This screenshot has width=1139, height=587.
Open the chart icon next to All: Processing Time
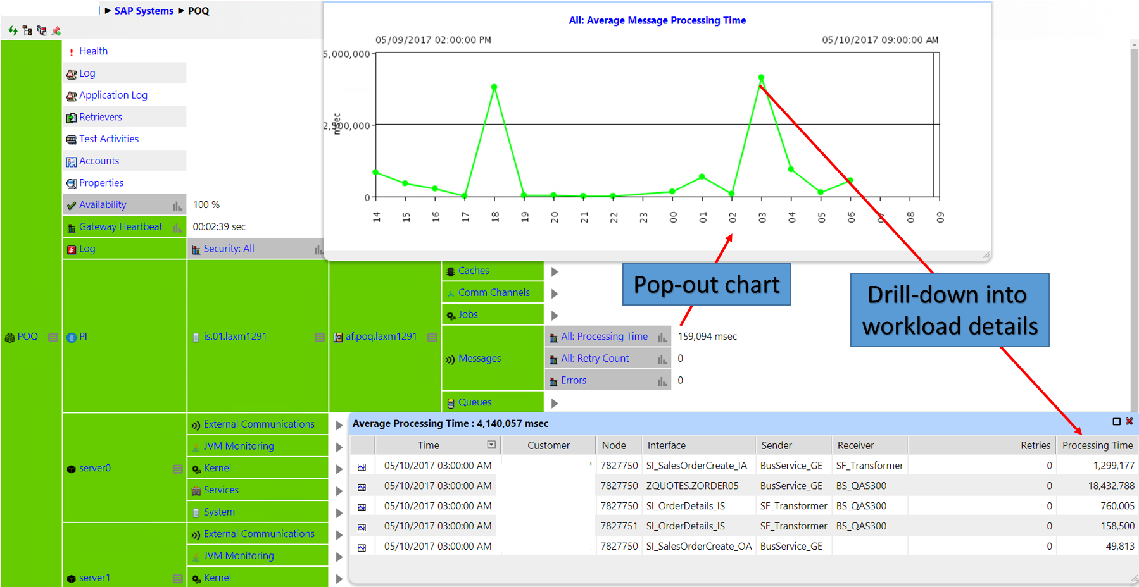662,336
